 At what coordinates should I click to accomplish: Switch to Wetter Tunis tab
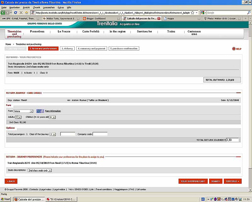[61, 19]
